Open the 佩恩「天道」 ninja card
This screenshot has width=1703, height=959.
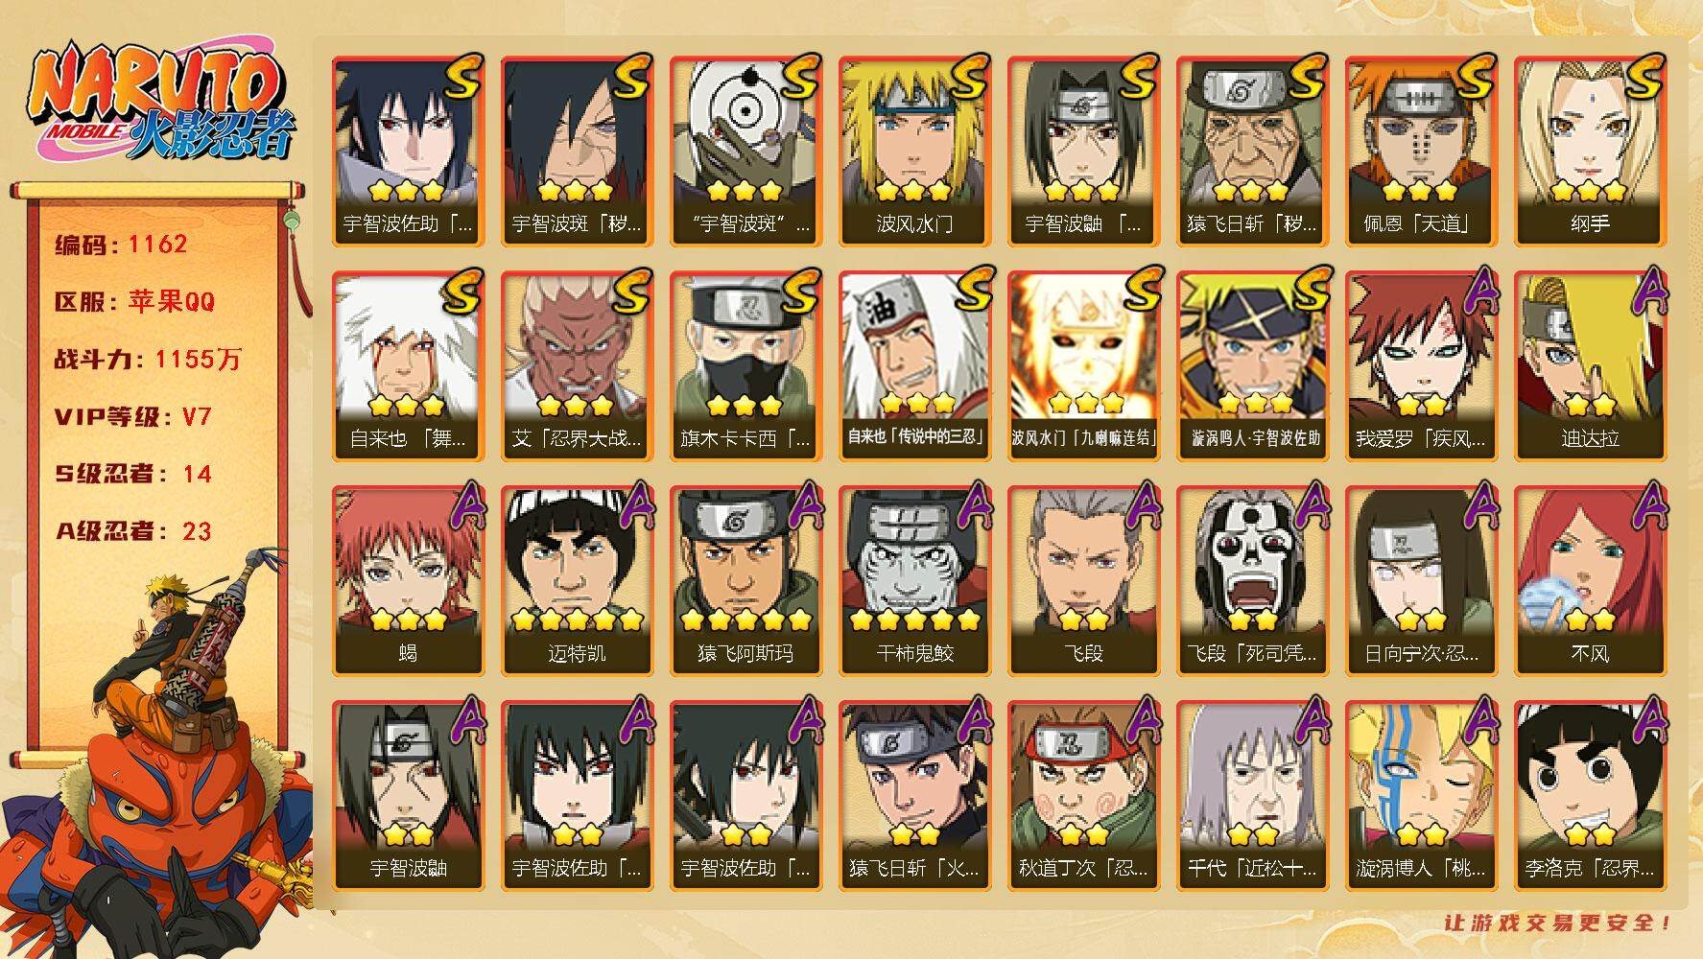coord(1421,152)
